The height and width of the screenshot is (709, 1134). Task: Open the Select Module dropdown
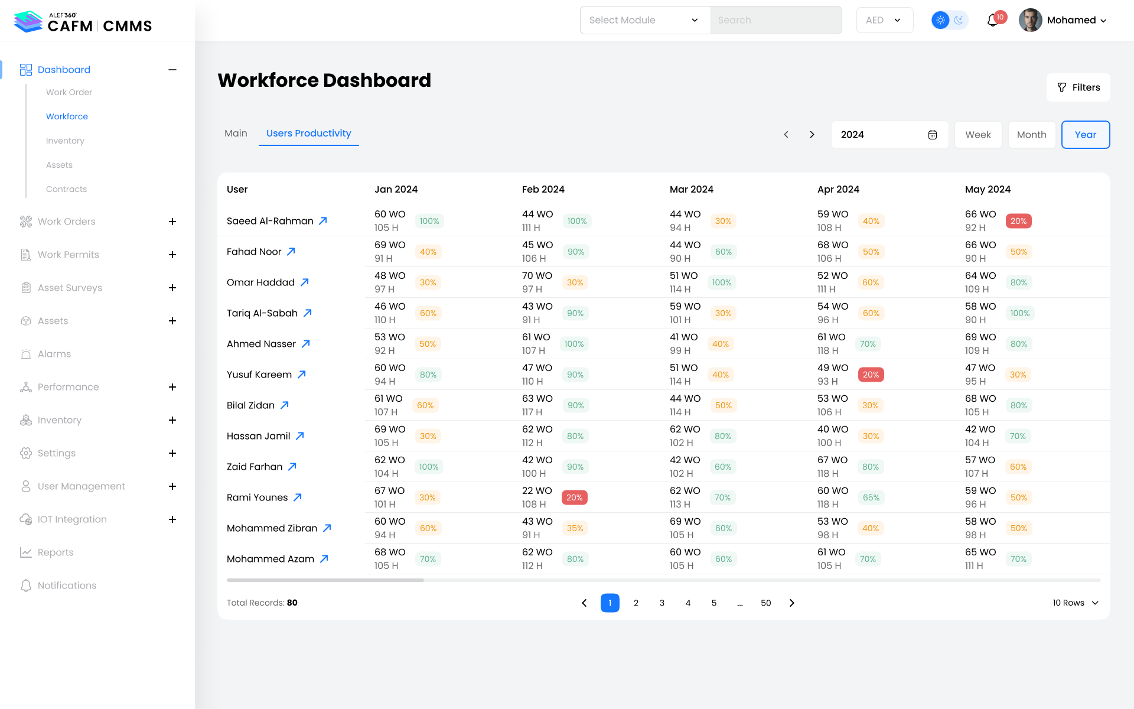tap(645, 20)
